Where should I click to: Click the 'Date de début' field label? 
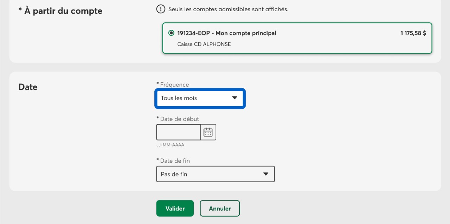tap(179, 119)
